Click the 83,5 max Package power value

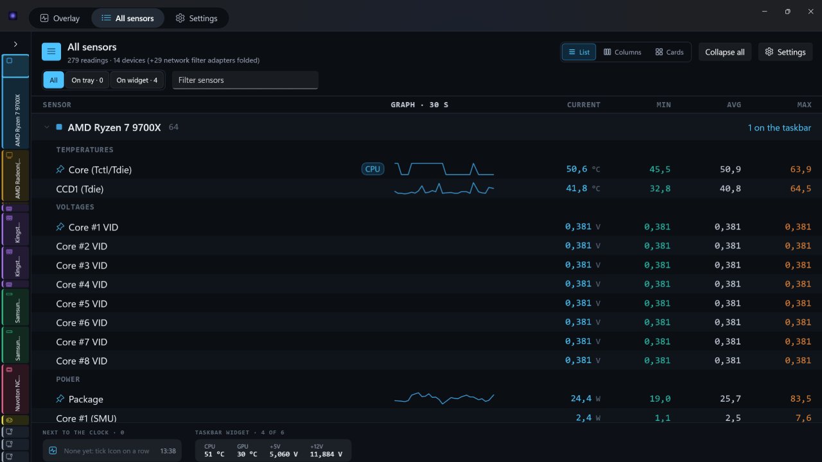click(801, 399)
